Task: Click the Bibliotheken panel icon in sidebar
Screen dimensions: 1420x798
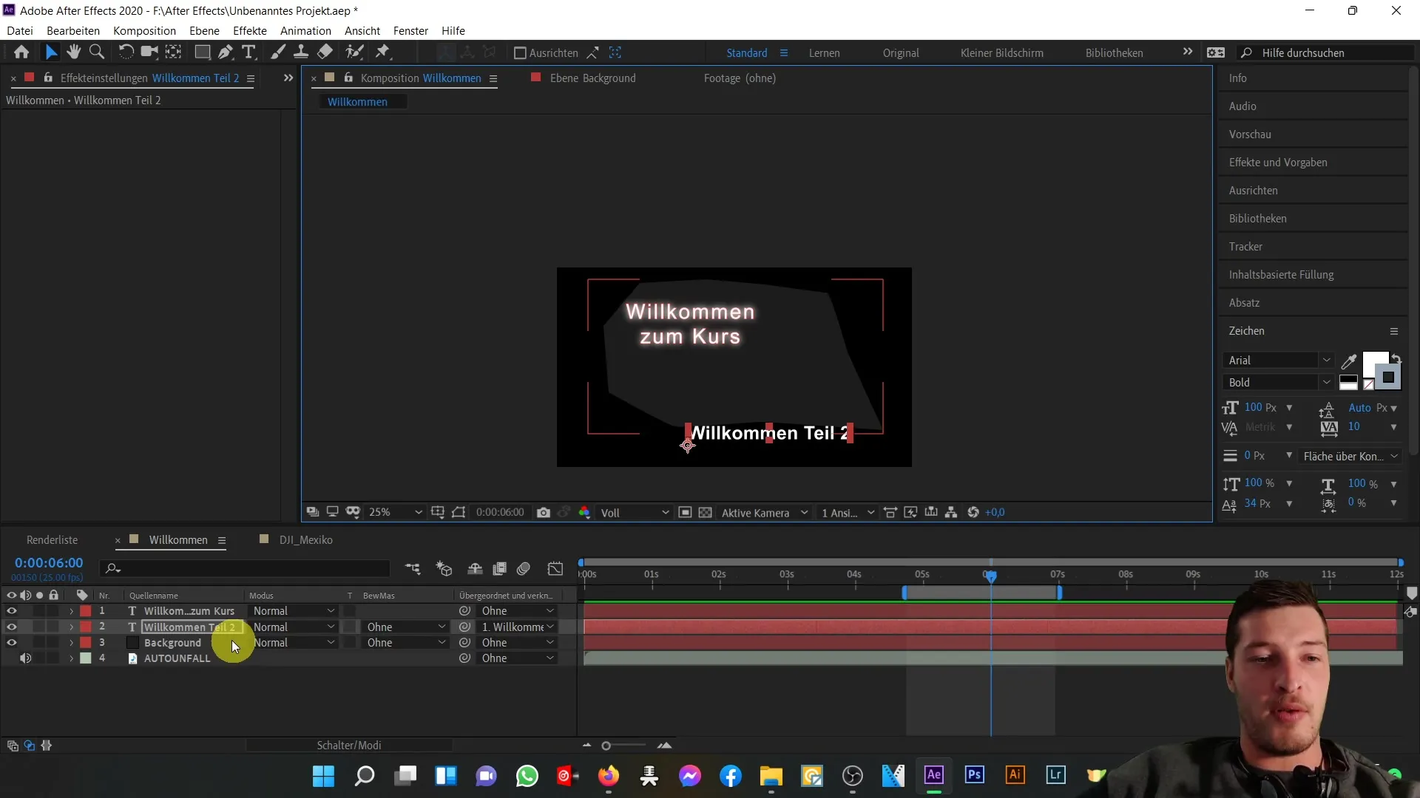Action: point(1258,218)
